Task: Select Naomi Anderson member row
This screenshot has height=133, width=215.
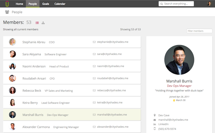Action: tap(72, 66)
